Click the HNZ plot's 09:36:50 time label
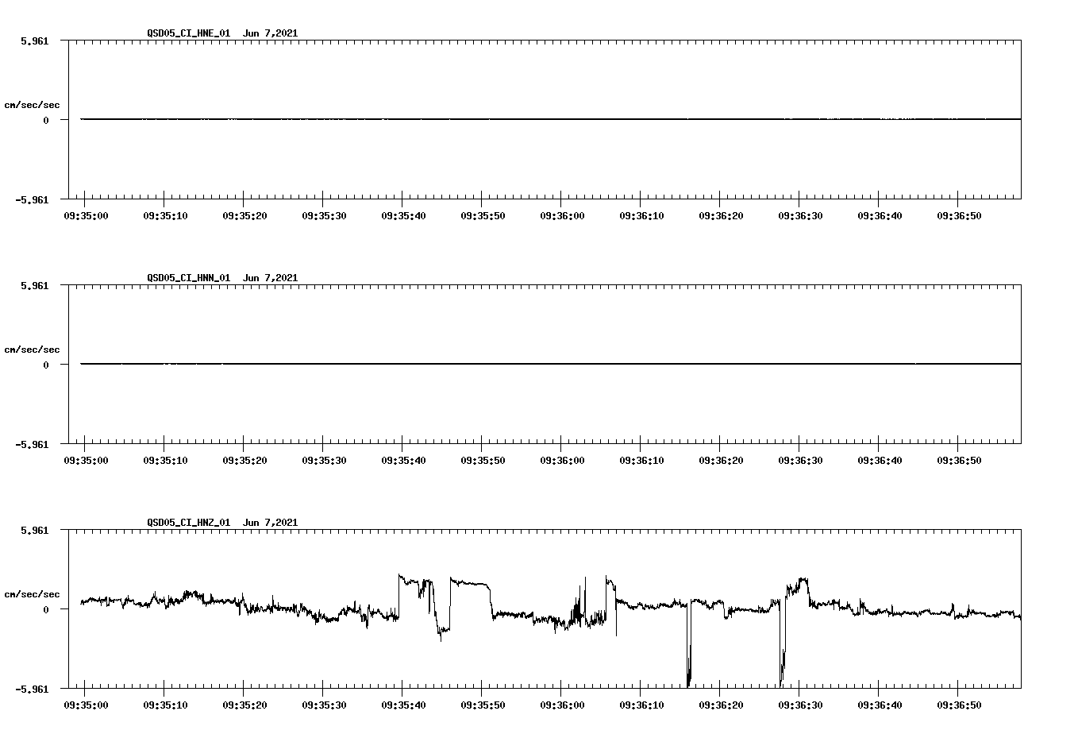The height and width of the screenshot is (734, 1078). (x=959, y=705)
